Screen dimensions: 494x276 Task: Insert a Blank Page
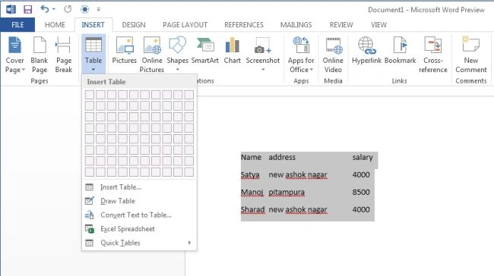[x=40, y=55]
